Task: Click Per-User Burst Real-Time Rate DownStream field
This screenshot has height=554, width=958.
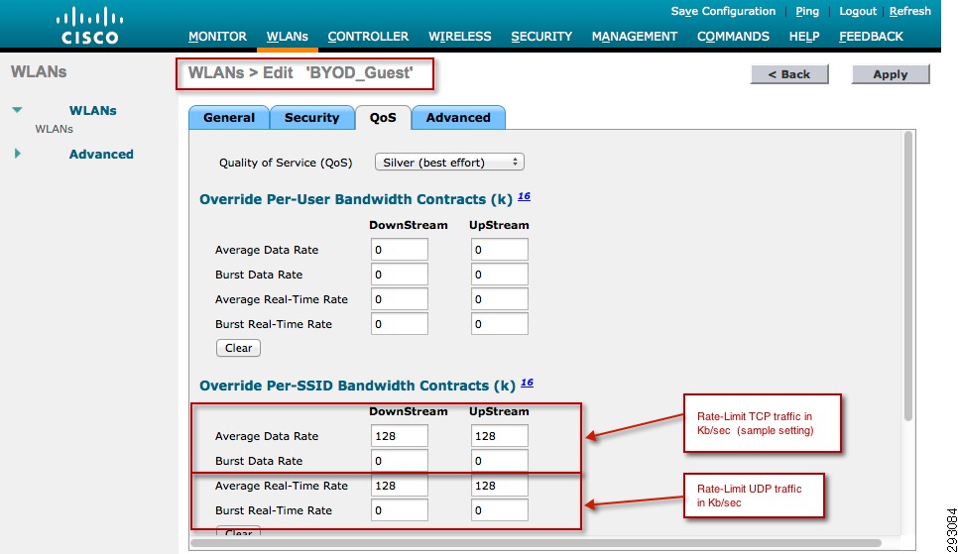Action: coord(399,324)
